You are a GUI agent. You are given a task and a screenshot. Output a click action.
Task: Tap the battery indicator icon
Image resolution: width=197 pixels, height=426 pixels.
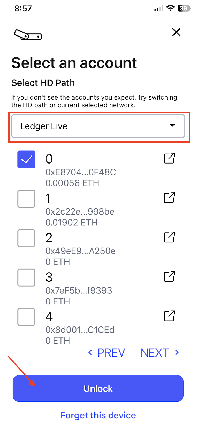pyautogui.click(x=184, y=8)
